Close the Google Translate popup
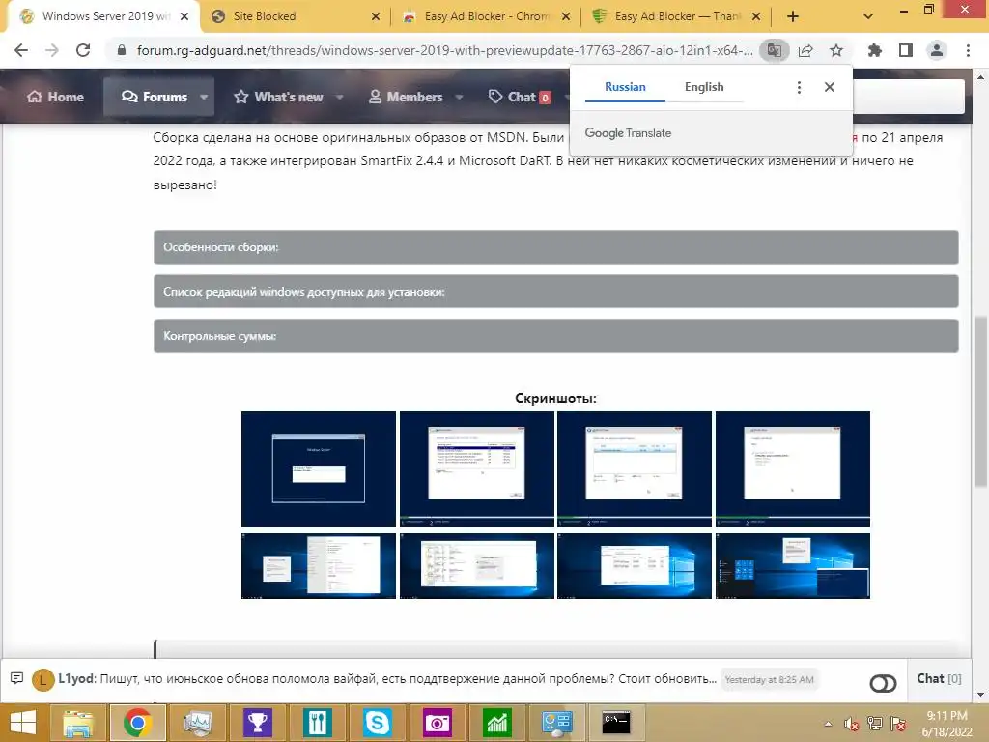 830,87
